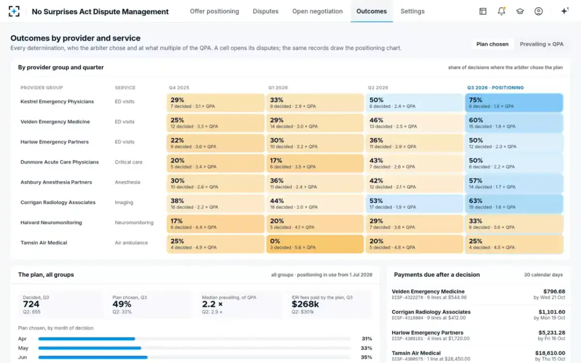This screenshot has height=363, width=581.
Task: Open Harlow Q1 2026 cell showing 30%
Action: point(315,143)
